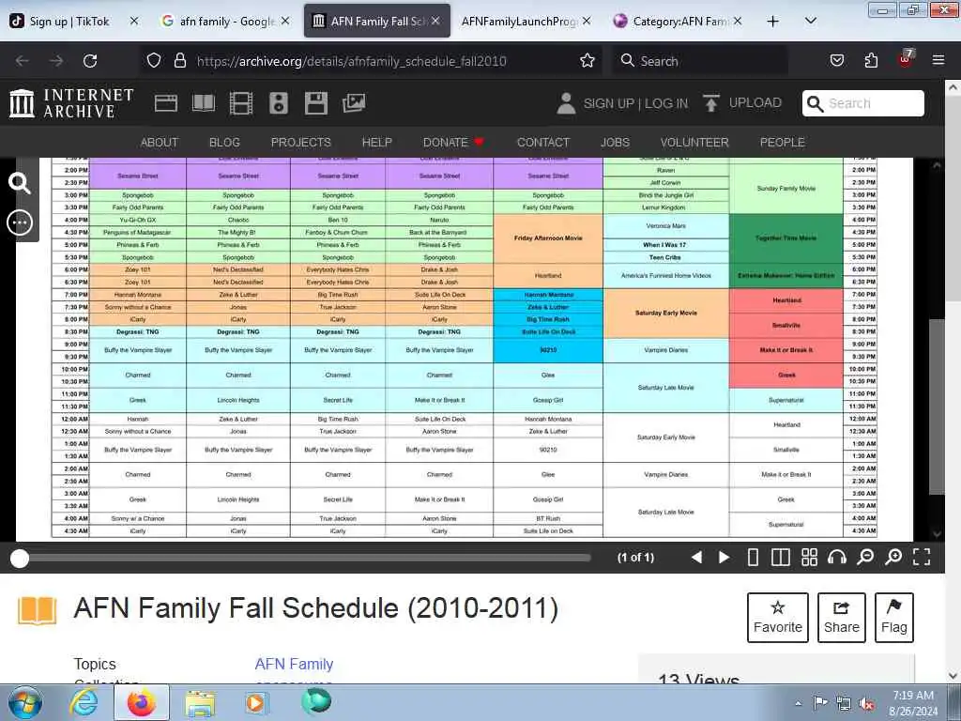Open the HELP menu item

pyautogui.click(x=377, y=143)
